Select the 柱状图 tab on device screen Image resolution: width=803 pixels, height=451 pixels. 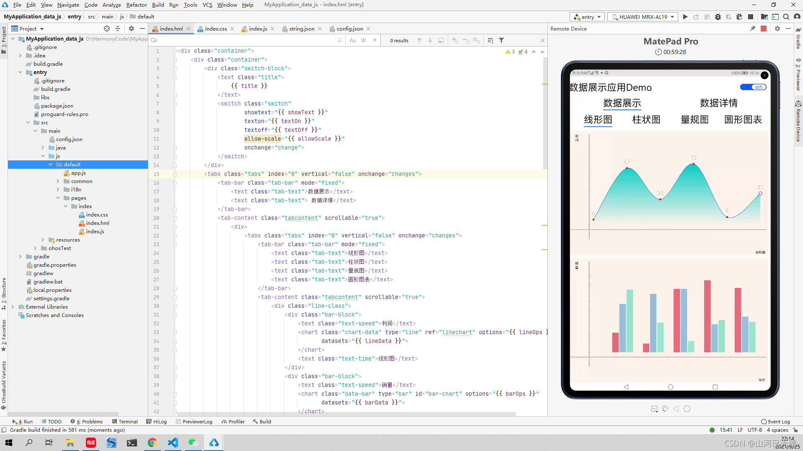[646, 120]
